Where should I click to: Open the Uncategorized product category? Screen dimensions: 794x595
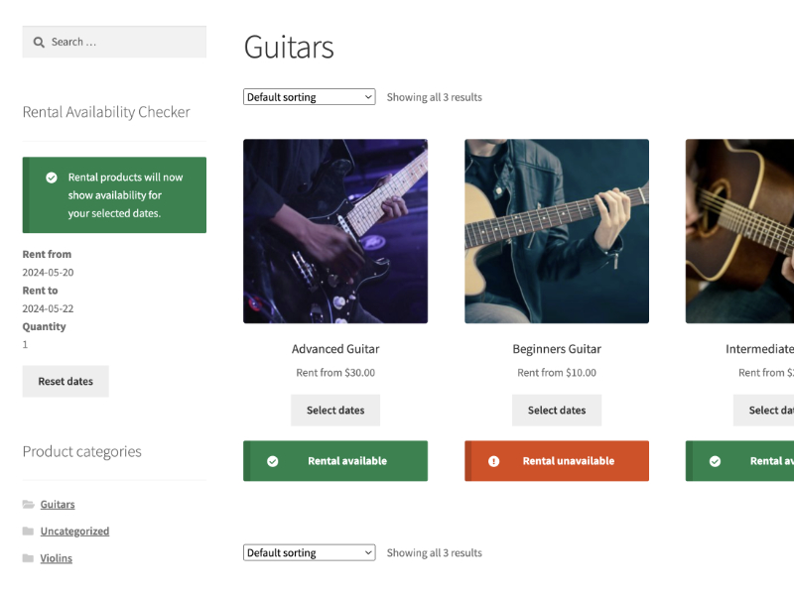click(74, 532)
